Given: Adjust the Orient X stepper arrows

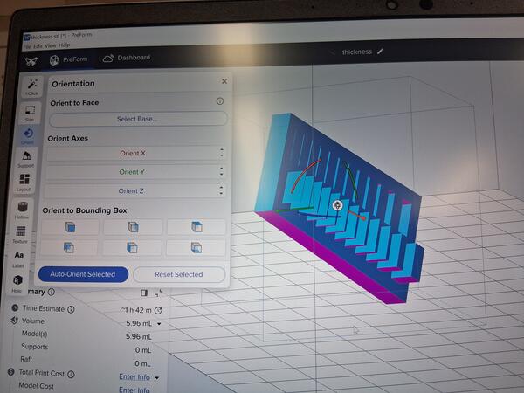Looking at the screenshot, I should pos(222,153).
